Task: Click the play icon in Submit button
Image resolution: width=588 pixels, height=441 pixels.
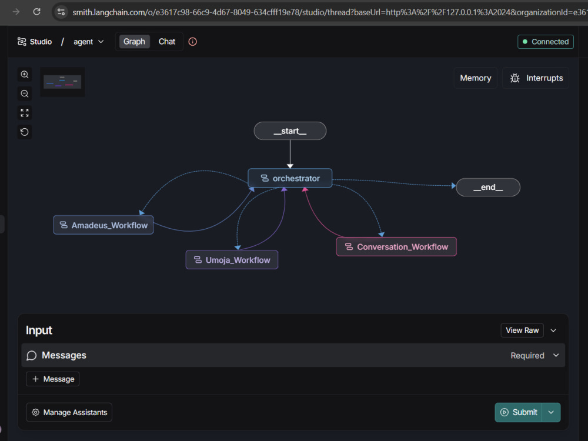Action: click(505, 412)
